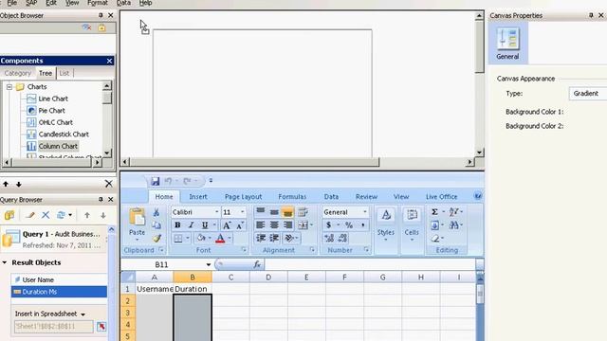Toggle highlighted Bottom Align button
The image size is (607, 341).
[x=287, y=212]
